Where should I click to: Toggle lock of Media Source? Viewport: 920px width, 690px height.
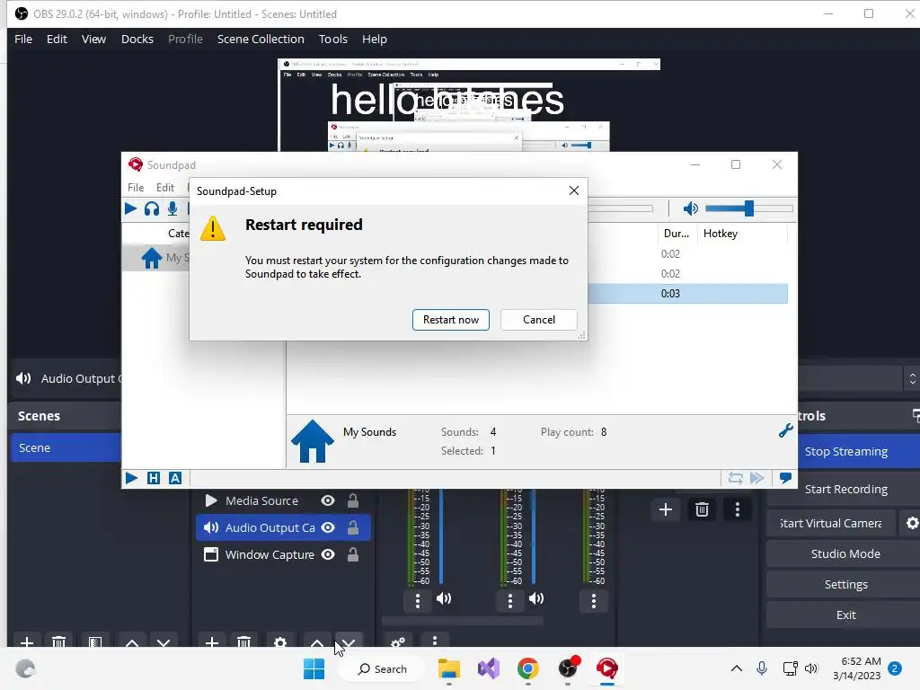[x=352, y=500]
